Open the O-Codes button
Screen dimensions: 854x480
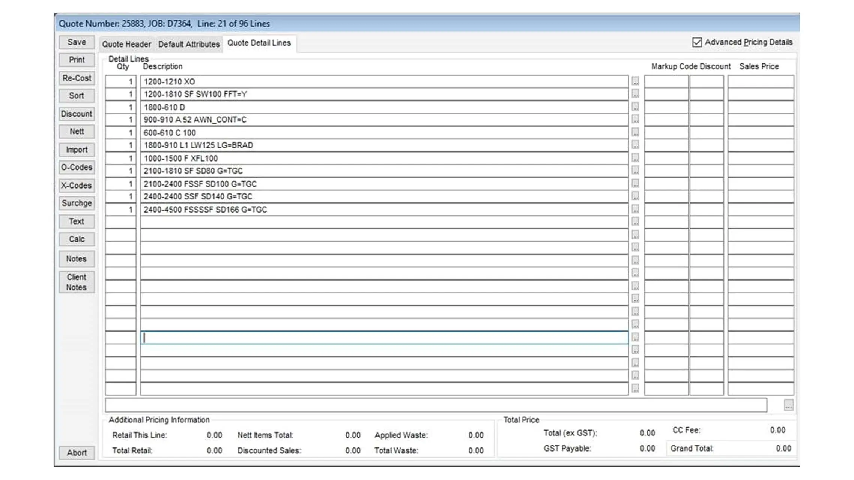click(77, 167)
